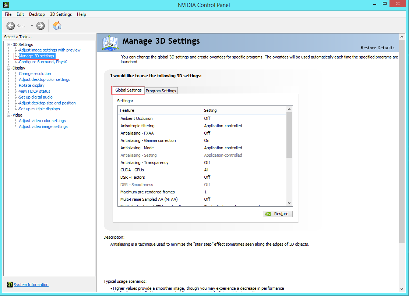Select the Antialiasing - Gamma correction row
Screen dimensions: 409x296
click(x=202, y=140)
